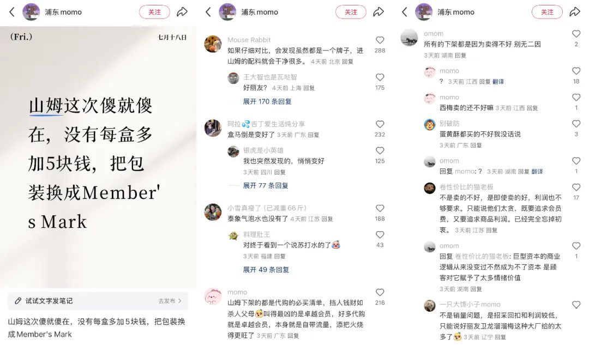589x345 pixels.
Task: Open the note cover image 山姆这次傻就傻在
Action: [98, 157]
